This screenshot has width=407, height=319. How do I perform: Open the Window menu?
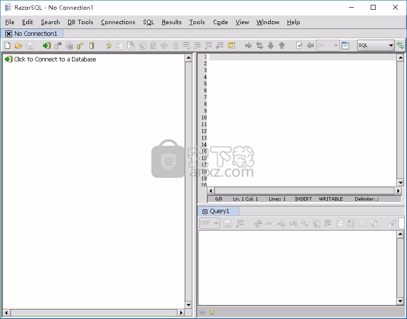(268, 22)
